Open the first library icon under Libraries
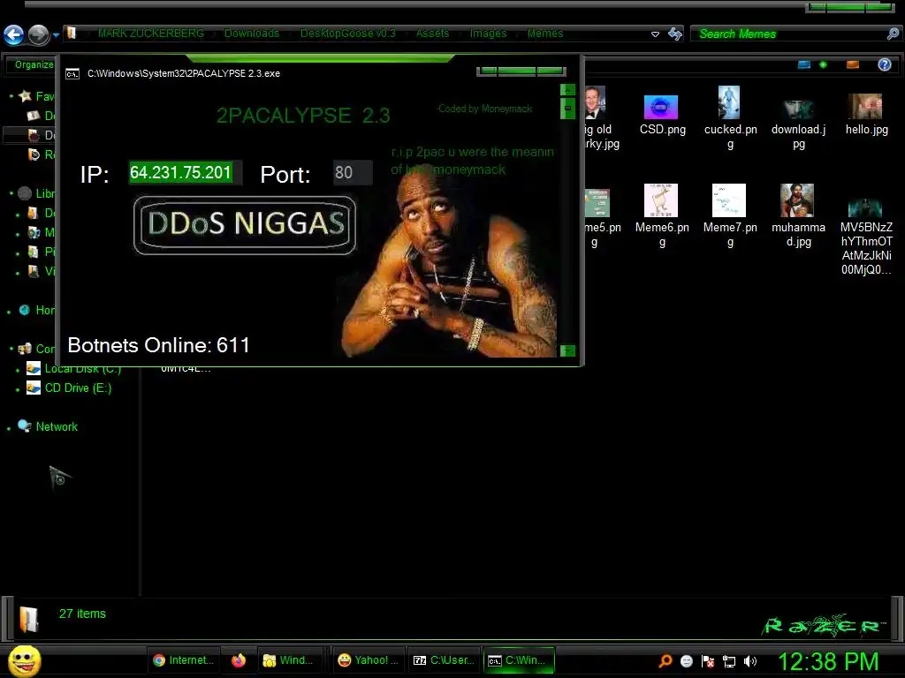The width and height of the screenshot is (905, 678). [34, 213]
